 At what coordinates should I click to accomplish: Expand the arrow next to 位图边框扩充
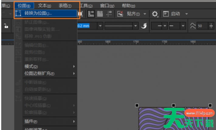coord(74,74)
